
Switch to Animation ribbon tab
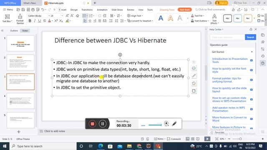point(102,10)
